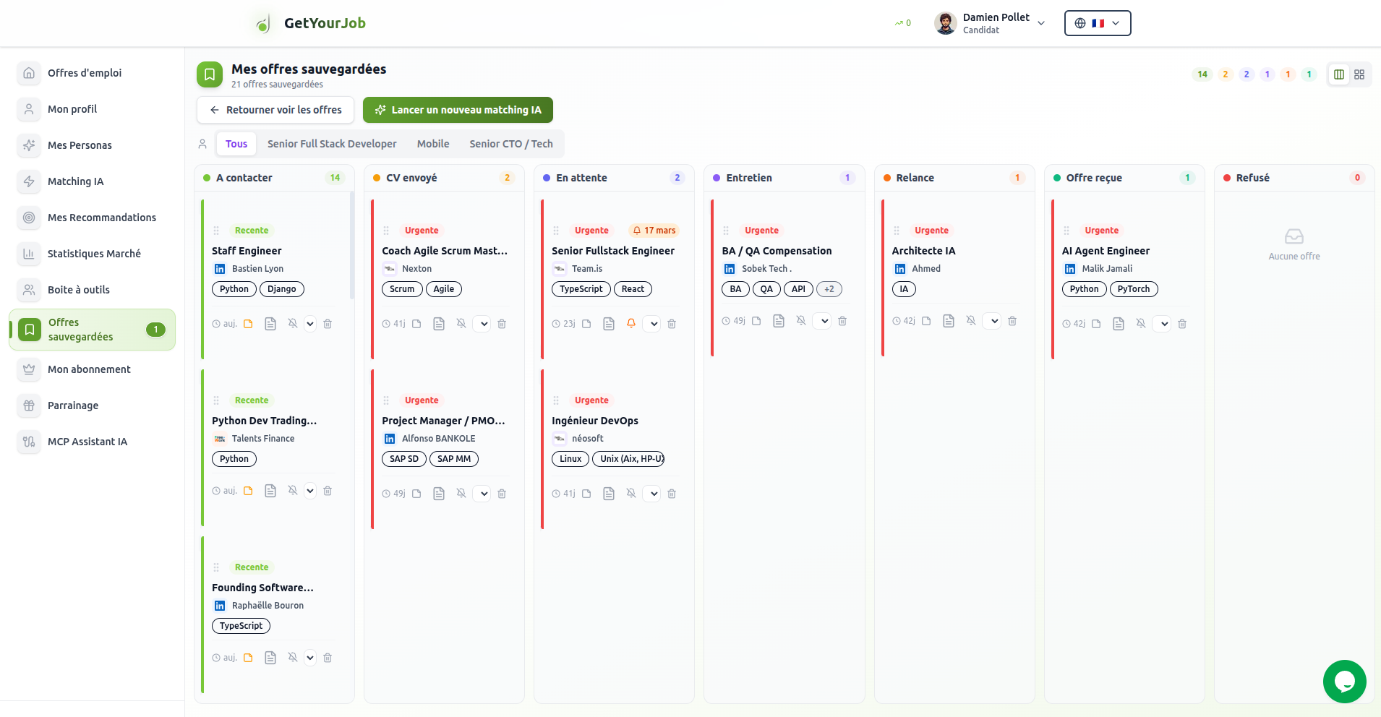Toggle reminder bell on Ingénieur DevOps card
The height and width of the screenshot is (717, 1381).
pyautogui.click(x=631, y=494)
